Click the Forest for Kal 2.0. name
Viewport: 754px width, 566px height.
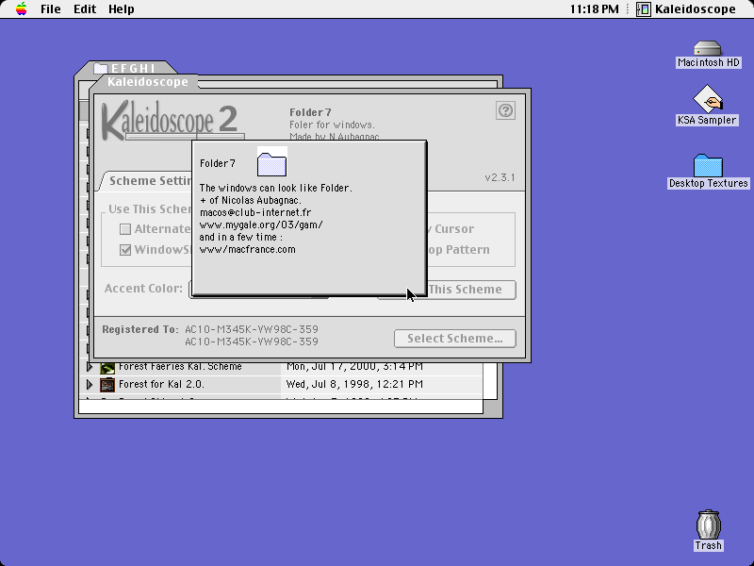click(161, 384)
